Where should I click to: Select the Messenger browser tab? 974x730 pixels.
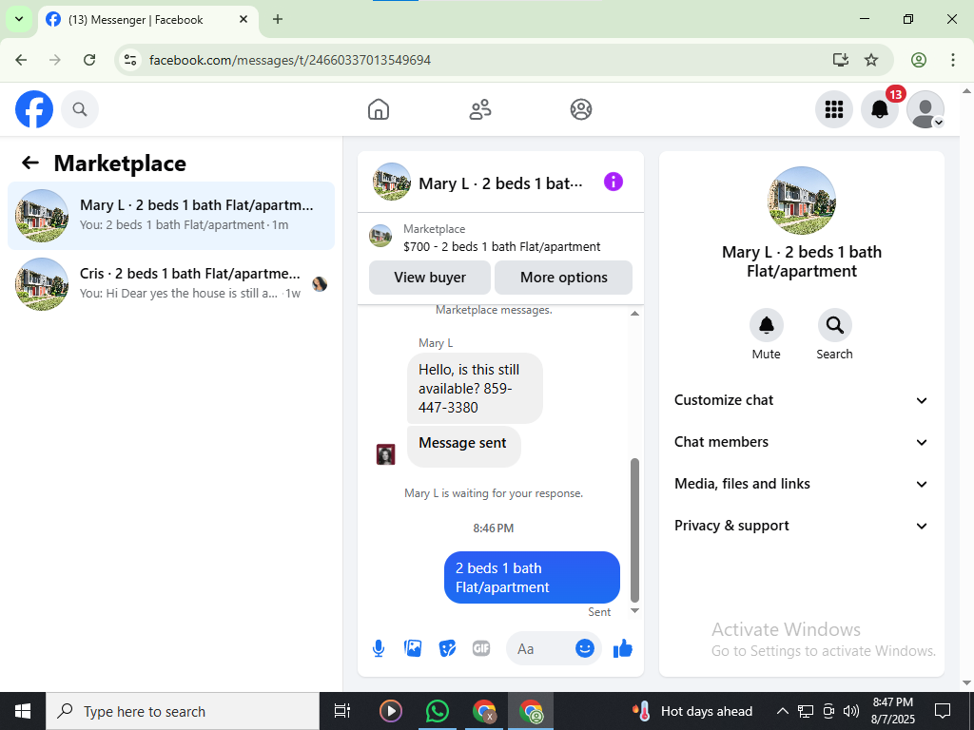[x=147, y=20]
